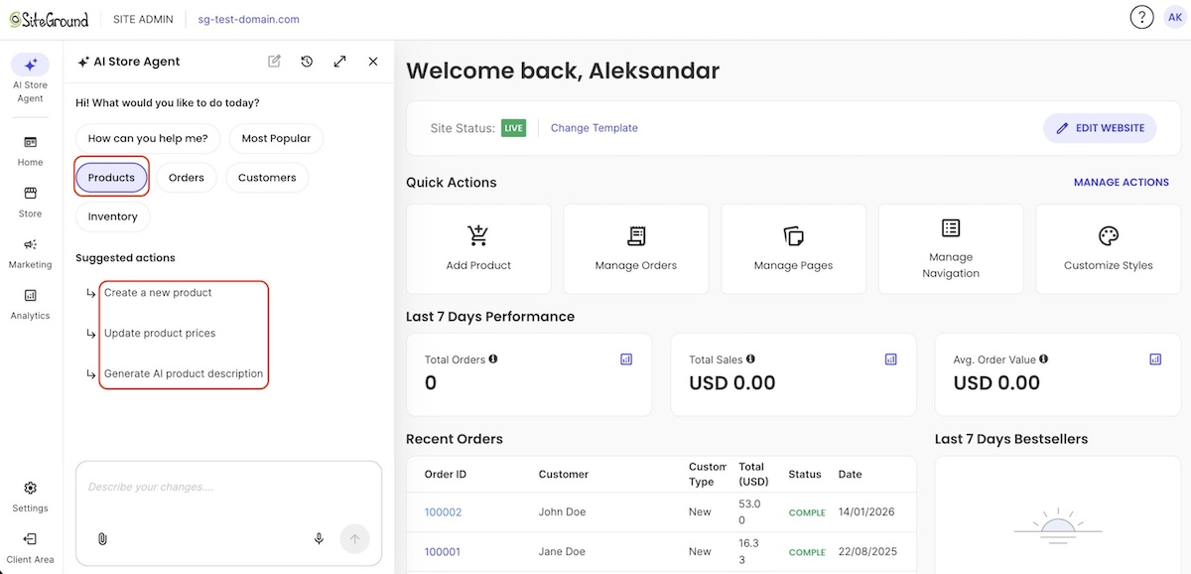The image size is (1191, 574).
Task: Open Manage Orders quick action
Action: coord(636,249)
